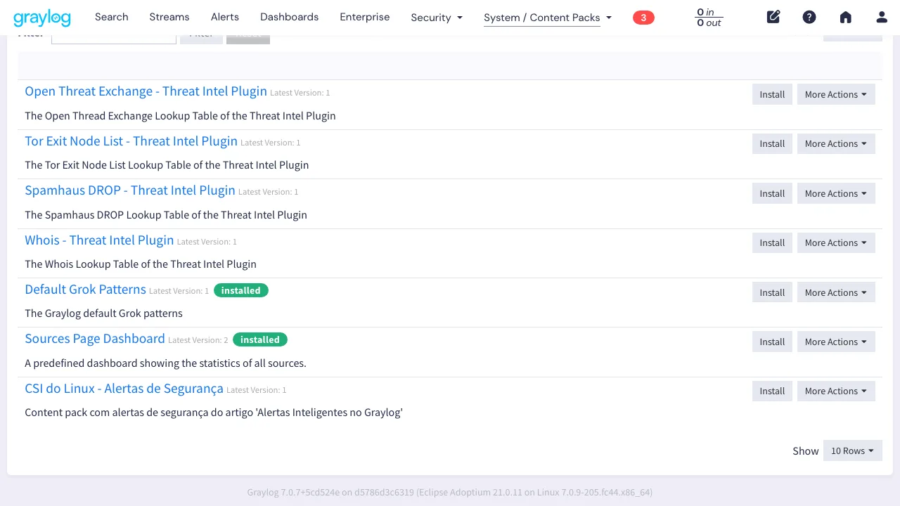Click the Graylog 7.0.7 version footer text
Image resolution: width=900 pixels, height=506 pixels.
450,493
